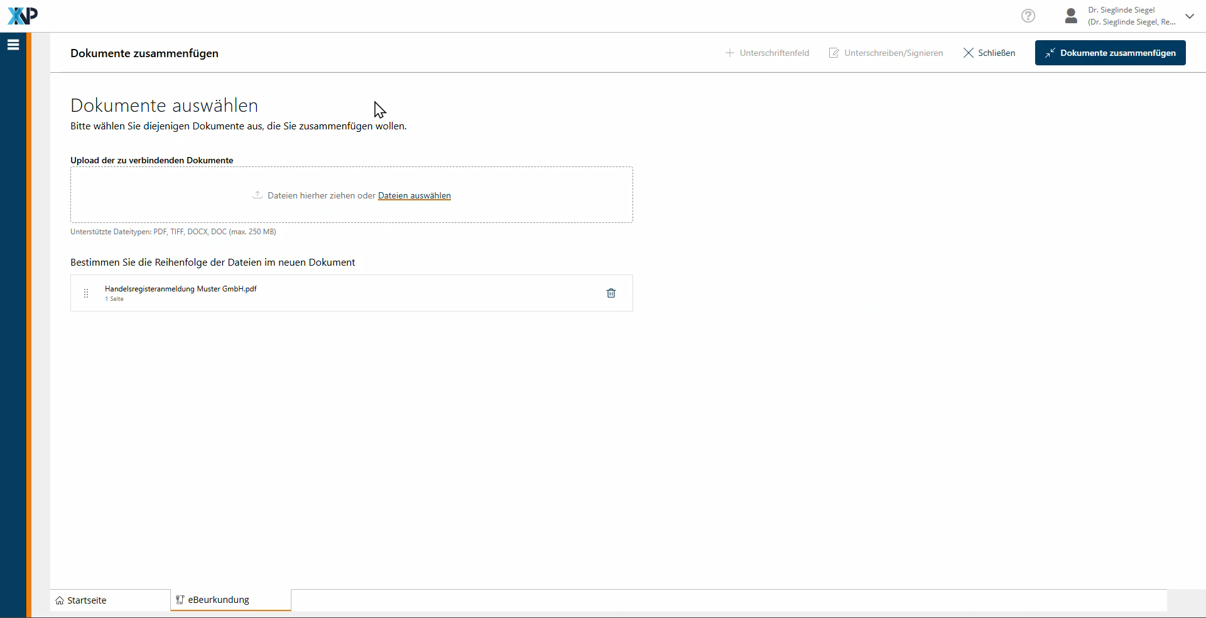Add an Unterschriftenfeld
The height and width of the screenshot is (618, 1206).
point(768,53)
